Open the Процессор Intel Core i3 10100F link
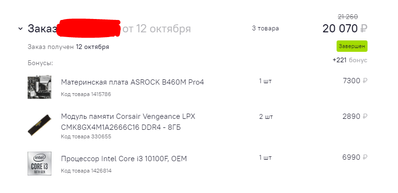 click(x=124, y=158)
